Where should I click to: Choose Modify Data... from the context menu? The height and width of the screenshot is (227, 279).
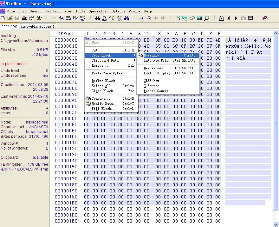111,103
